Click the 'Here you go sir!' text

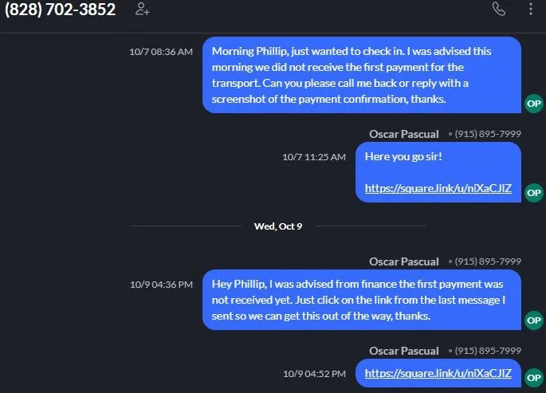coord(402,156)
